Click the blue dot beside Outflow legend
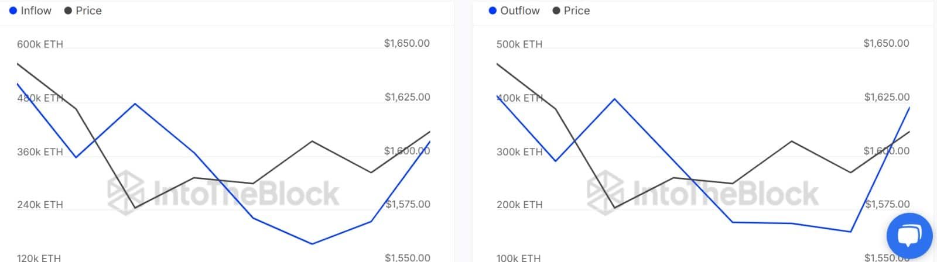The height and width of the screenshot is (262, 937). click(x=493, y=11)
